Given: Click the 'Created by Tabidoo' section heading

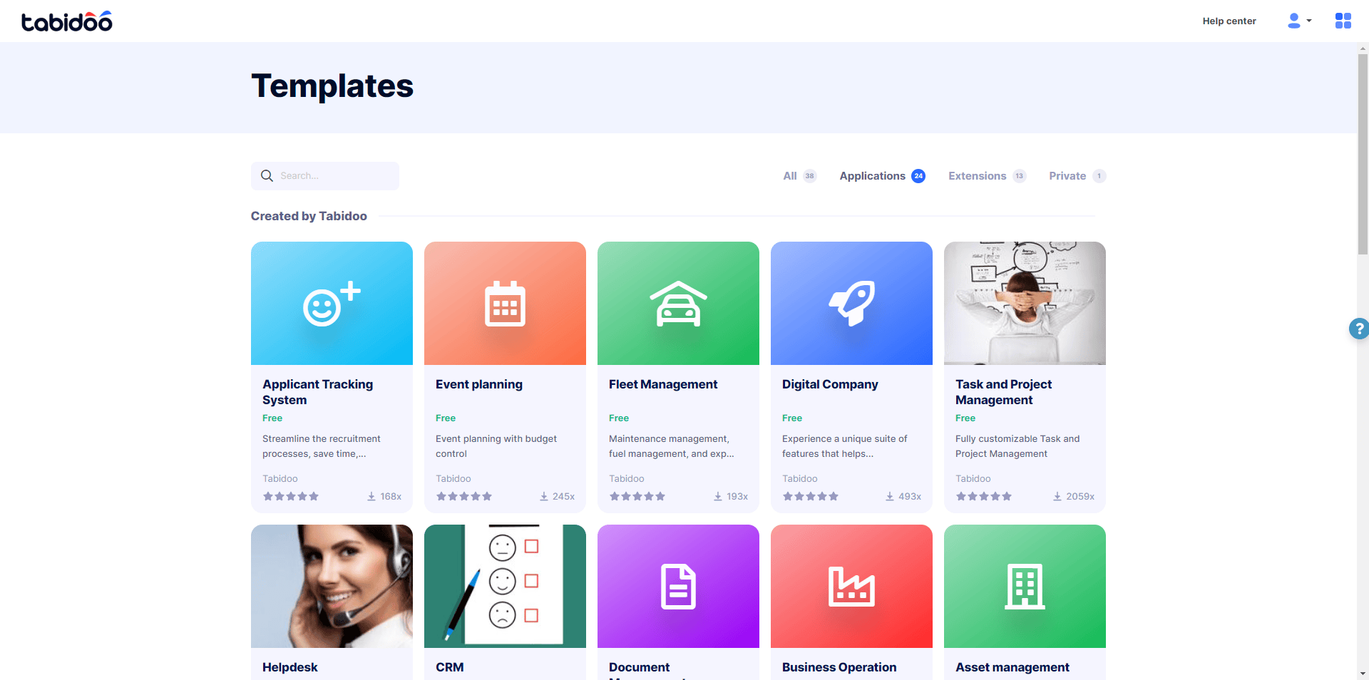Looking at the screenshot, I should [309, 216].
